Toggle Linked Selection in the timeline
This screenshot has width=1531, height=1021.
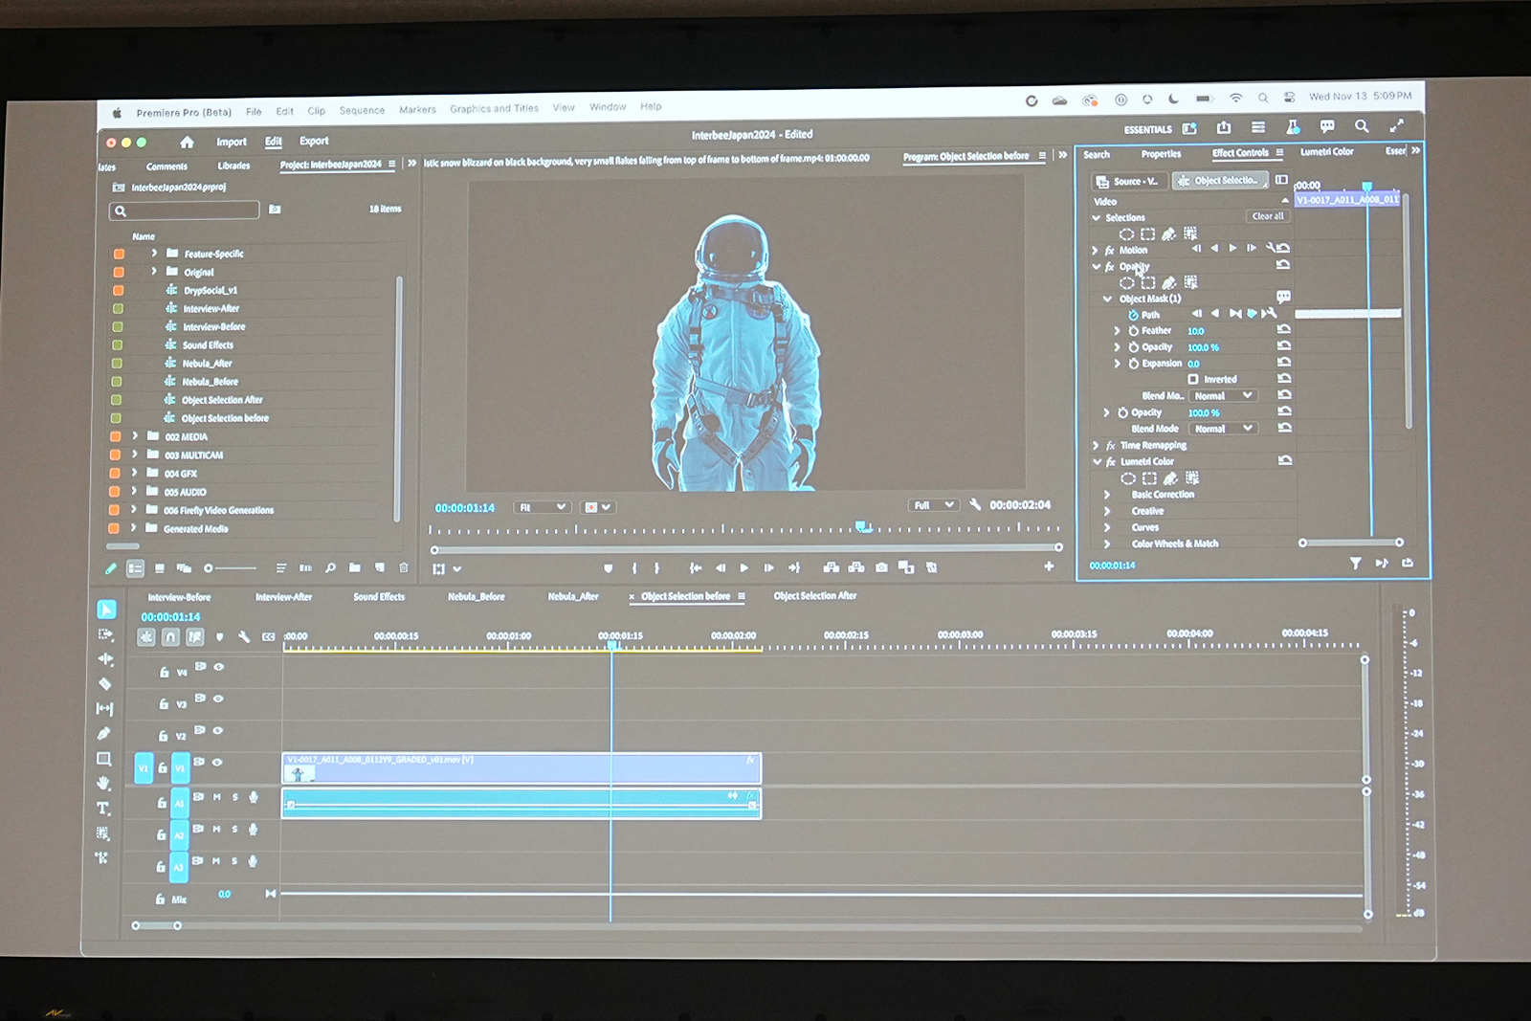[x=195, y=636]
